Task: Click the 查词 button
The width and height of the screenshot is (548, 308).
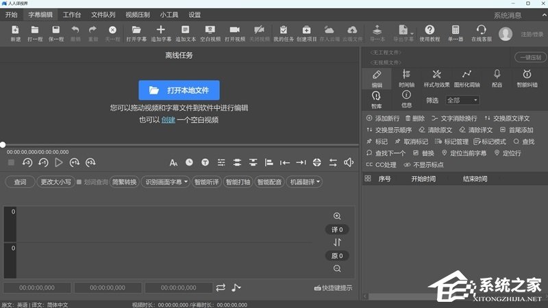Action: pos(20,182)
